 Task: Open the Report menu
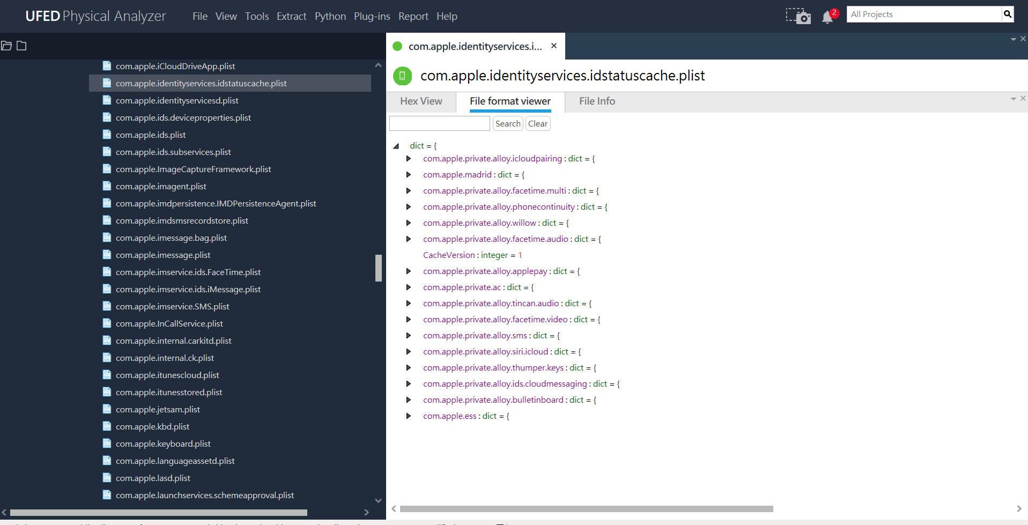[x=413, y=16]
